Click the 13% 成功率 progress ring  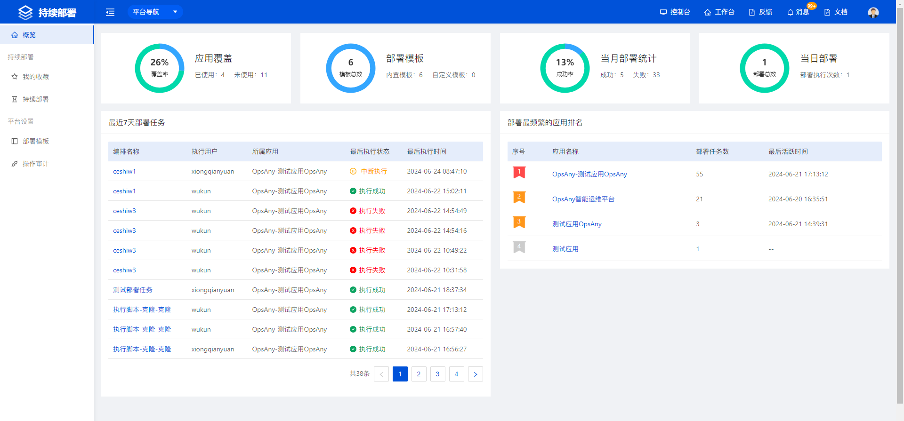(x=565, y=68)
